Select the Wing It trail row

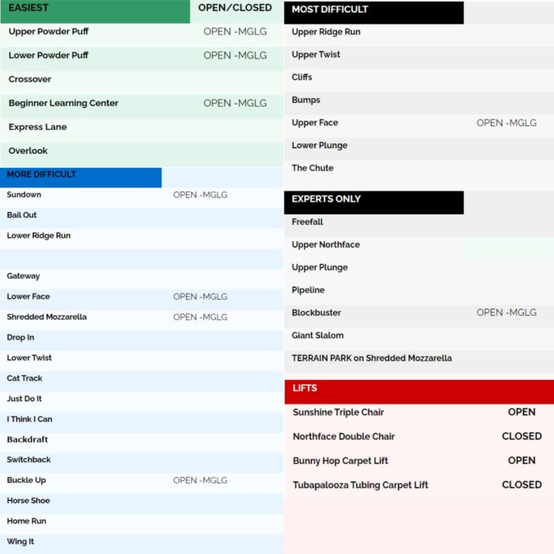(21, 542)
